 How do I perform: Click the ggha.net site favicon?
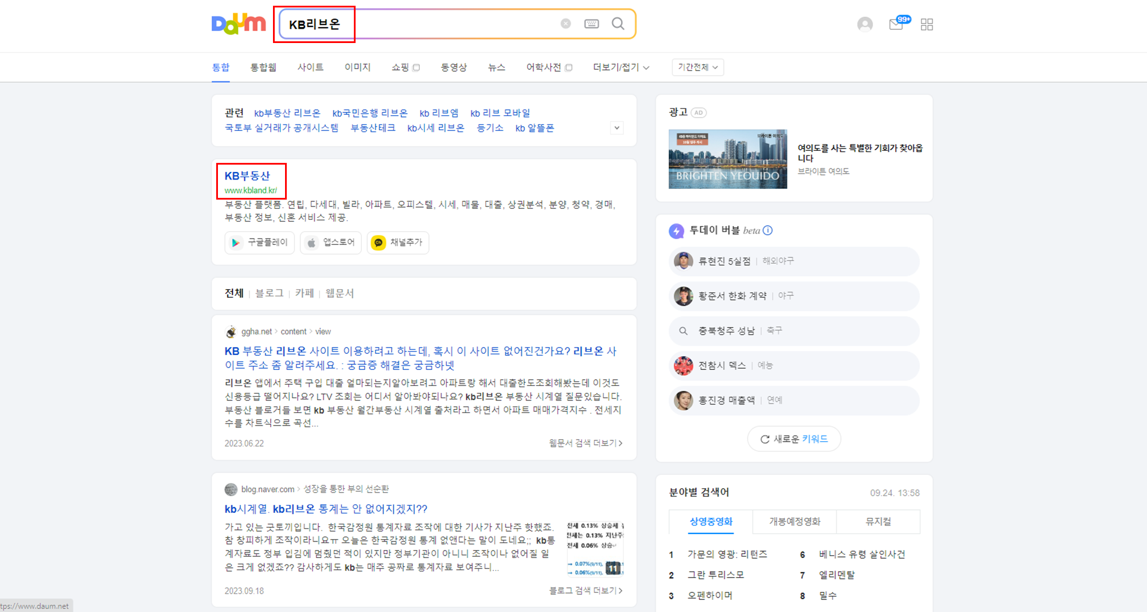231,332
